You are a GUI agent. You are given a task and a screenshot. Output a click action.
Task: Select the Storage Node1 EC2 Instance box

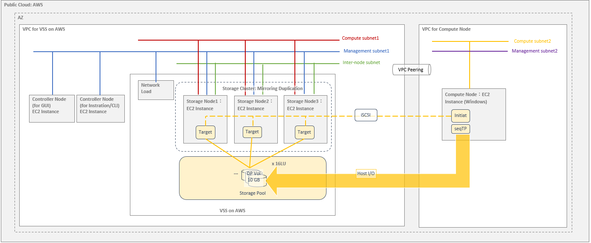(x=205, y=119)
